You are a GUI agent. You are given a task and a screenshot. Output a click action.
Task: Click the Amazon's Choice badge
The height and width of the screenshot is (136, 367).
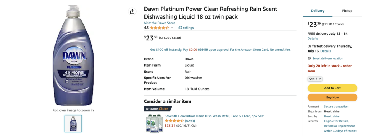pos(158,109)
